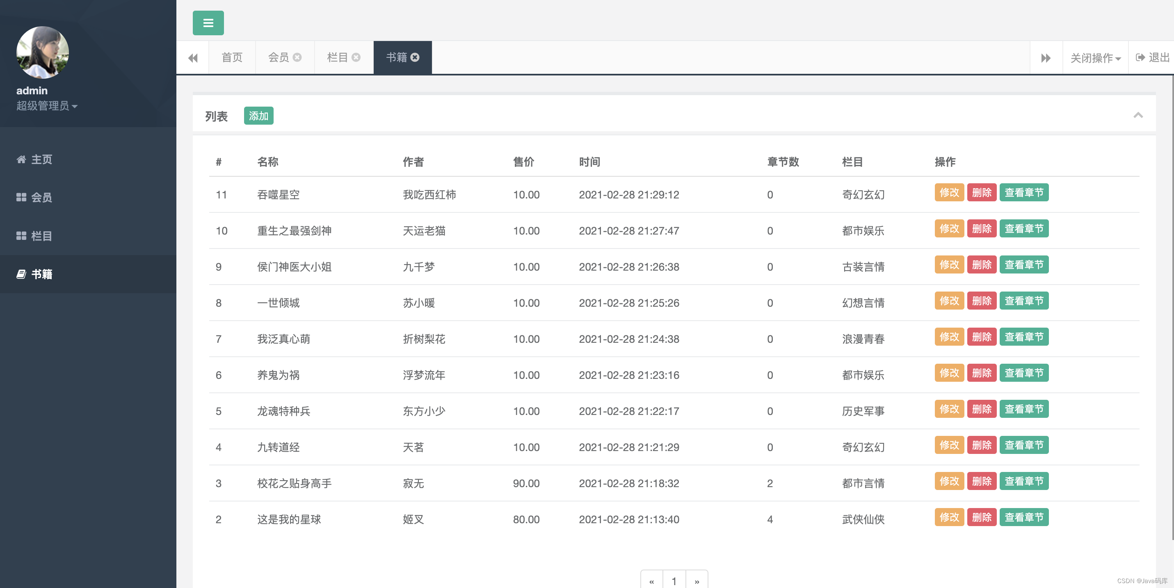Go to next page in pagination
1174x588 pixels.
pyautogui.click(x=697, y=581)
